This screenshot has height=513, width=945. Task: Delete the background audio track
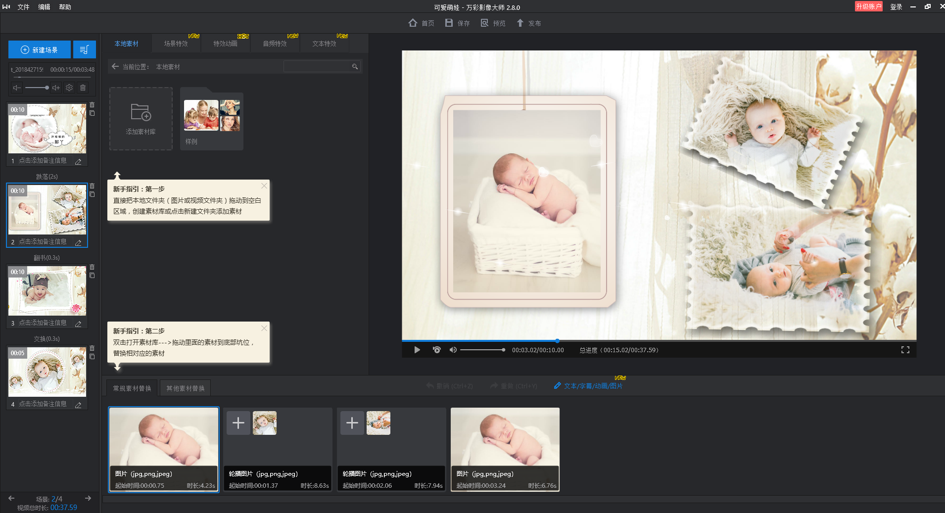[x=83, y=88]
